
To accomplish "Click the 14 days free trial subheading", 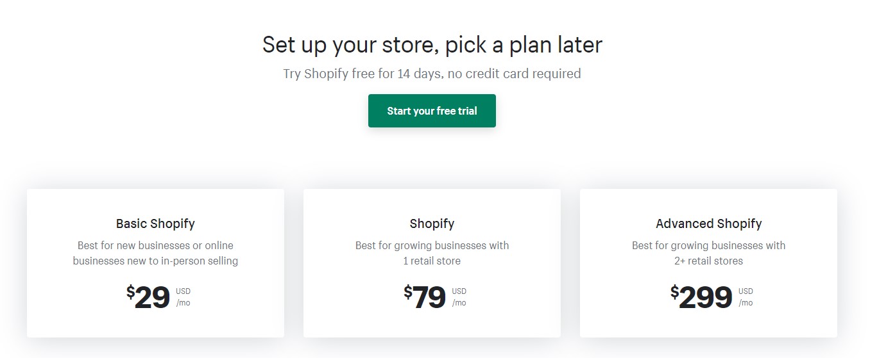I will (432, 74).
